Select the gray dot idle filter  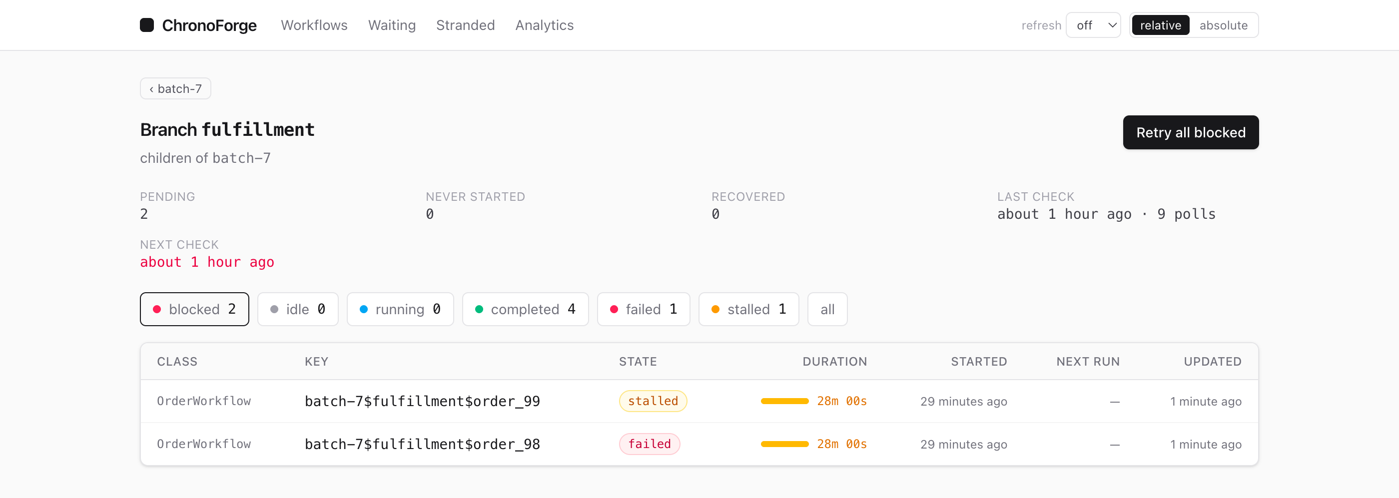[298, 309]
